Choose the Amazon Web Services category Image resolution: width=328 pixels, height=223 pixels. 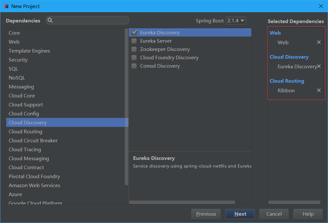[65, 186]
